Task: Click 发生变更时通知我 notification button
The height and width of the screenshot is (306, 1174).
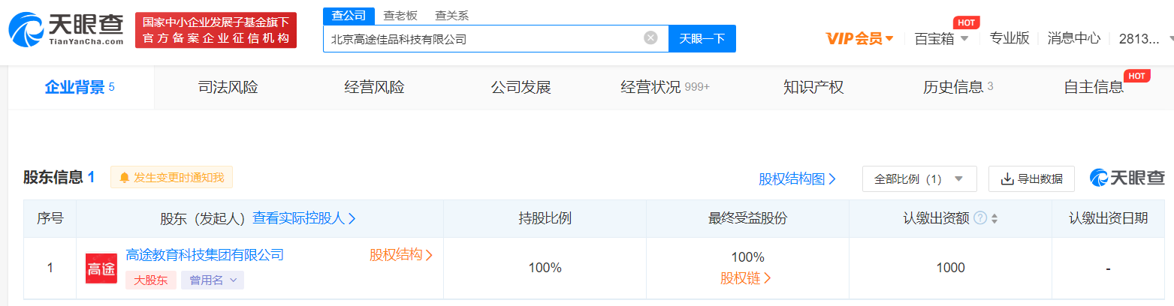Action: click(171, 178)
